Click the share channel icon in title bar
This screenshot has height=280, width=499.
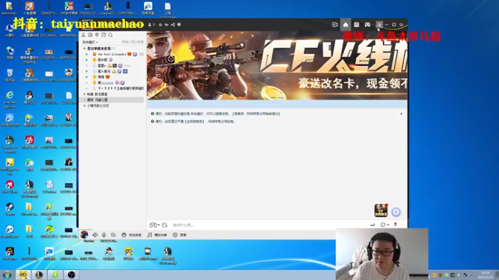tap(173, 24)
